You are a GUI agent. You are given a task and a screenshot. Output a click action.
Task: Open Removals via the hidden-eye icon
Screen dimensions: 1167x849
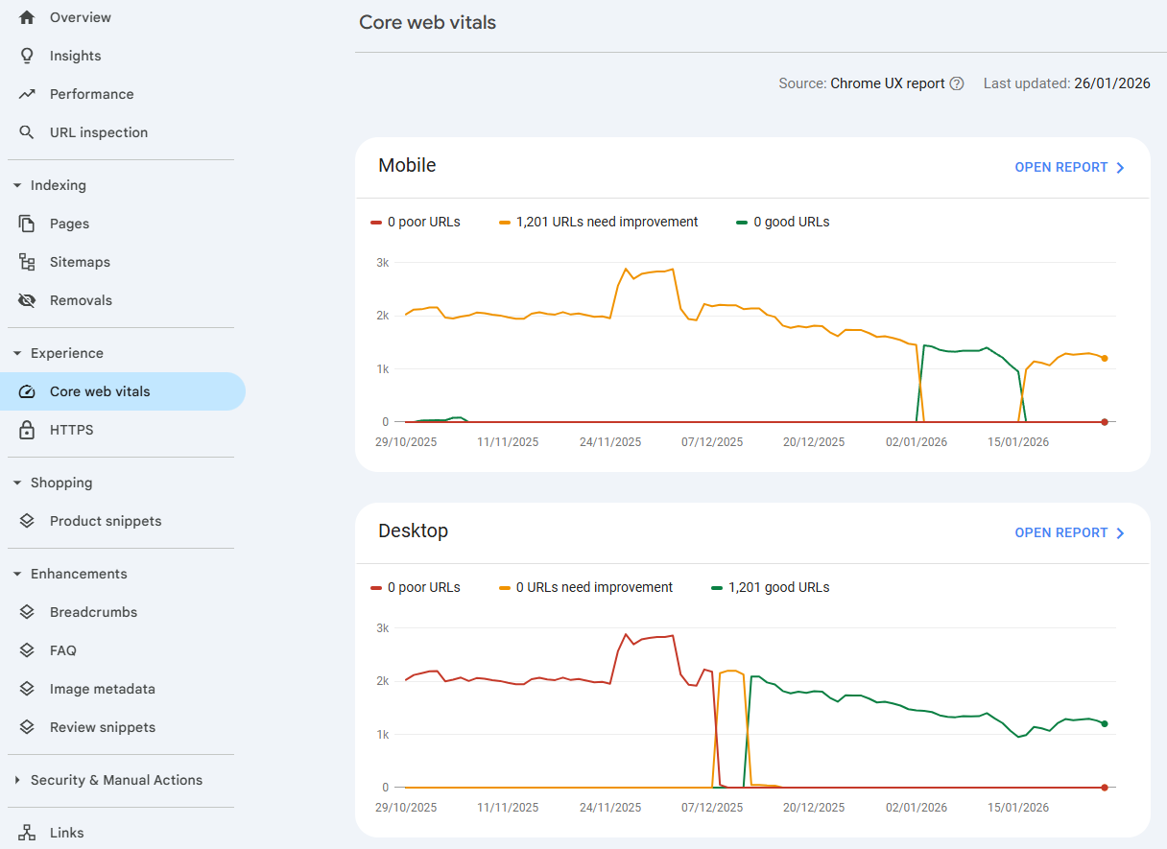pyautogui.click(x=26, y=299)
